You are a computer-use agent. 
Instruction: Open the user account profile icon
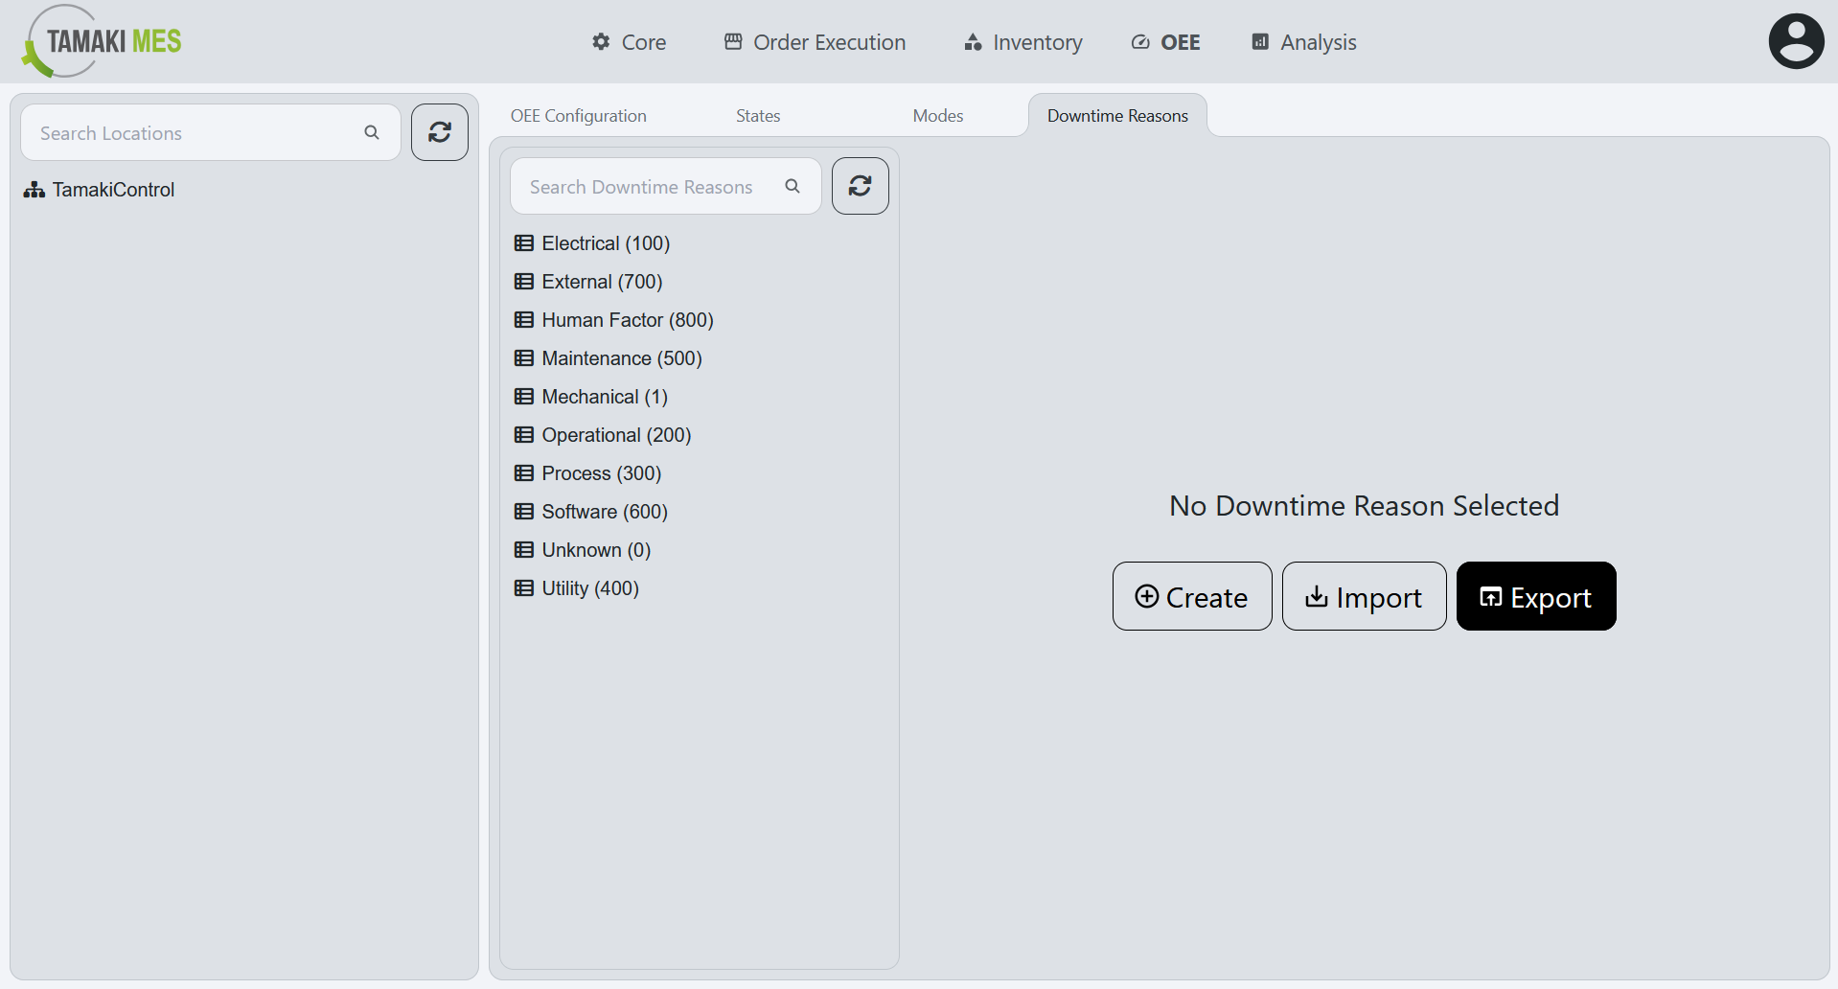[x=1795, y=40]
